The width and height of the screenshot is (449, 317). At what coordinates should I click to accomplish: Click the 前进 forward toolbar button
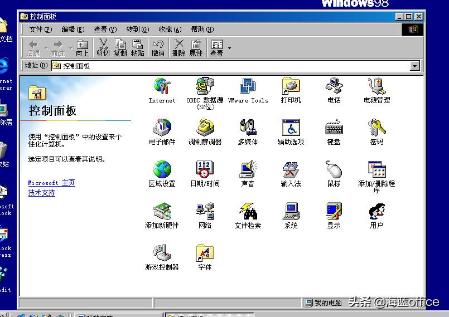(x=58, y=48)
